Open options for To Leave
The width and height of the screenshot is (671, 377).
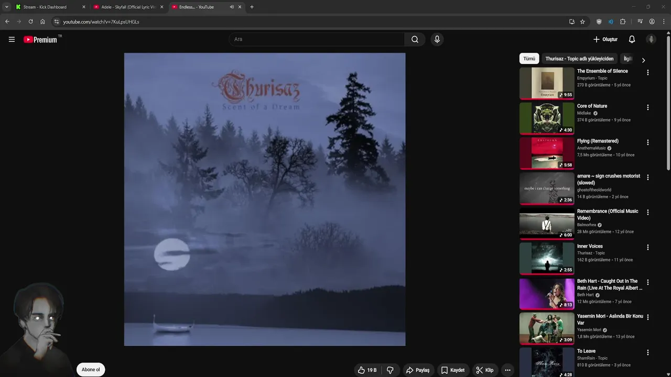(x=647, y=352)
